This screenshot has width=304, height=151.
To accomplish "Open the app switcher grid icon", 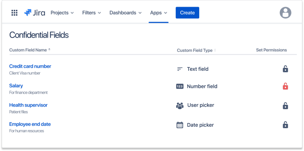I will tap(14, 13).
